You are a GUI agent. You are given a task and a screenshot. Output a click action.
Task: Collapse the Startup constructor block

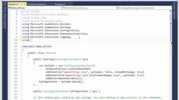point(21,59)
